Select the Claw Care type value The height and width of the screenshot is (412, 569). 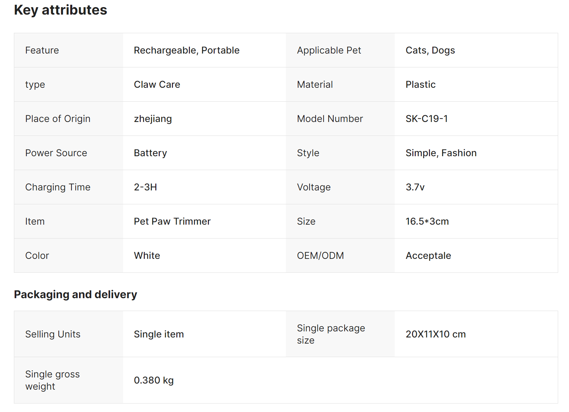[157, 84]
